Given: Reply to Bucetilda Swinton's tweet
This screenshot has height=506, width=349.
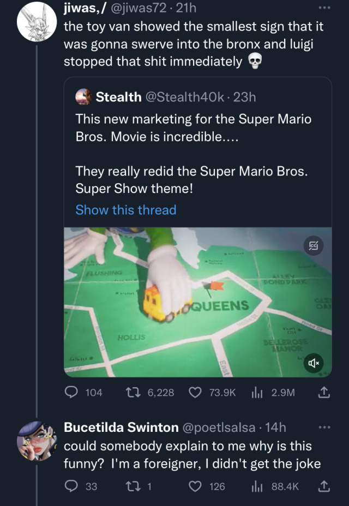Looking at the screenshot, I should [x=71, y=486].
